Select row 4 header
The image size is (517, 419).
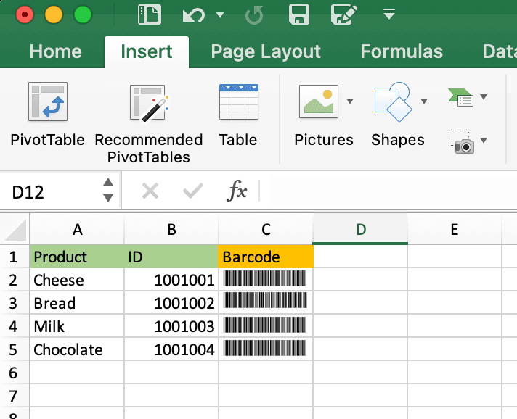click(15, 326)
